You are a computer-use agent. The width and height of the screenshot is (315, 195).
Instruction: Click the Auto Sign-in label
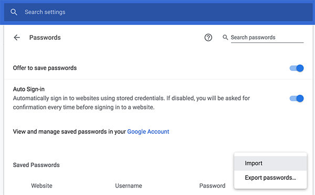click(x=29, y=89)
